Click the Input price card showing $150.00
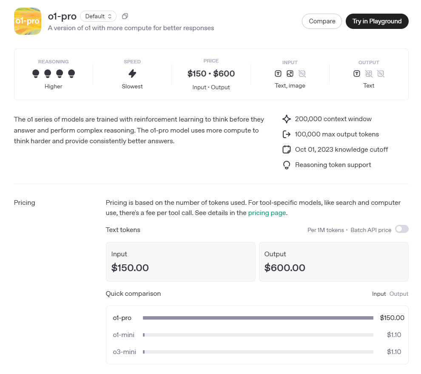 click(x=181, y=262)
